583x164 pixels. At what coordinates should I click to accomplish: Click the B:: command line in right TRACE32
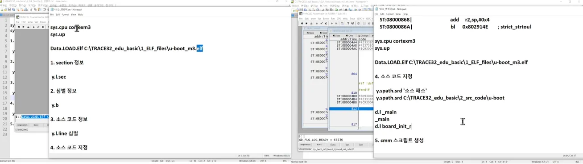[x=336, y=136]
